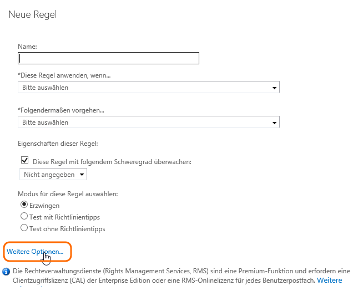
Task: Click the "Diese Regel mit folgendem Schweregrad überwachen" text
Action: (x=112, y=162)
